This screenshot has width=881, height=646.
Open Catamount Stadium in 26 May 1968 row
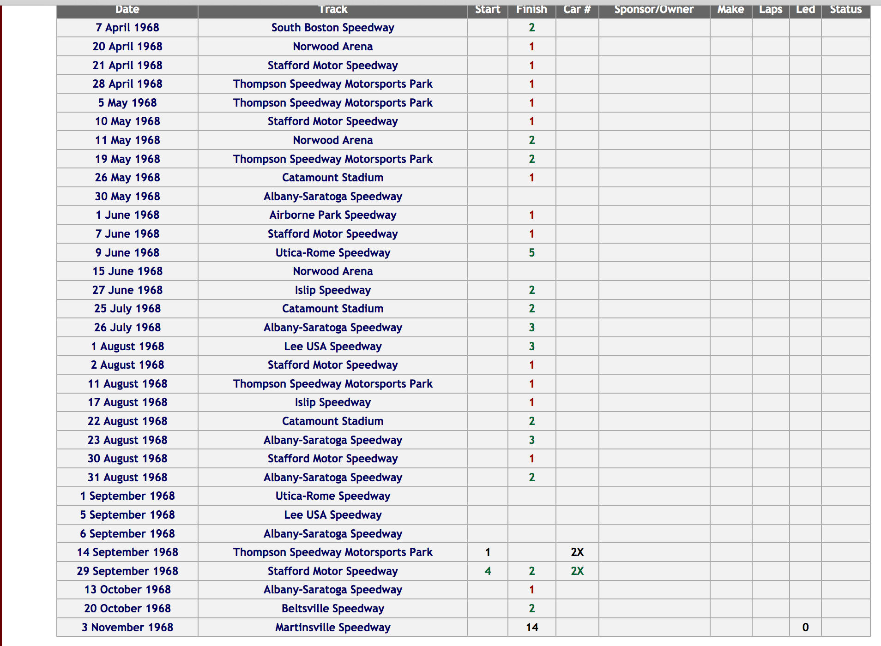[x=332, y=178]
